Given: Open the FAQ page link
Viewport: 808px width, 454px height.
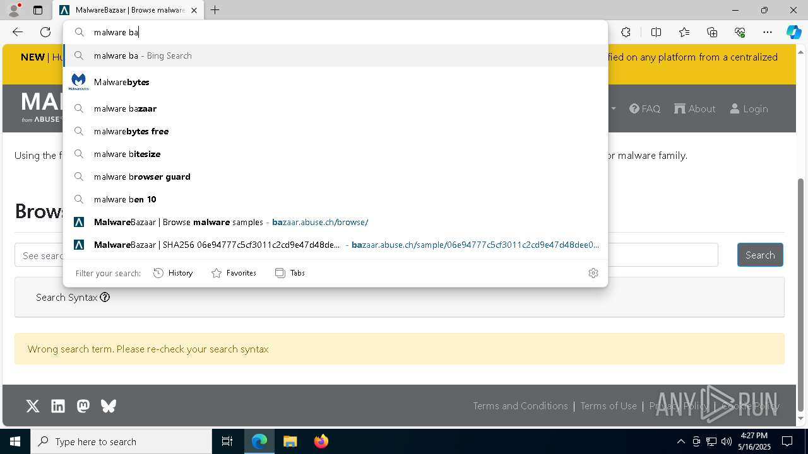Looking at the screenshot, I should click(x=645, y=109).
